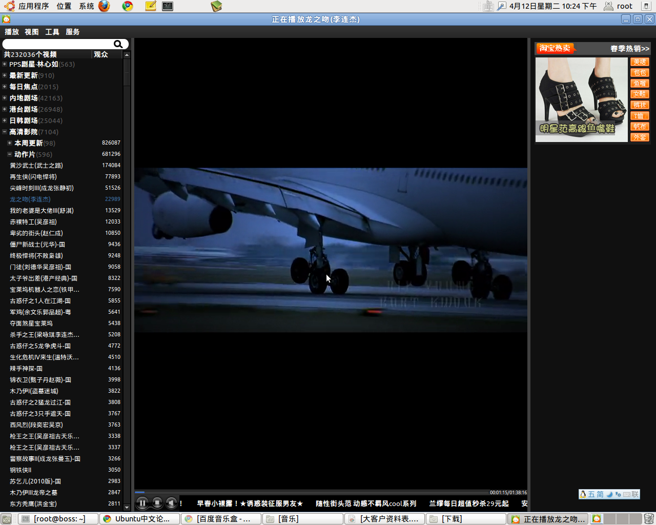
Task: Click the high-heel shoes ad thumbnail
Action: pyautogui.click(x=581, y=99)
